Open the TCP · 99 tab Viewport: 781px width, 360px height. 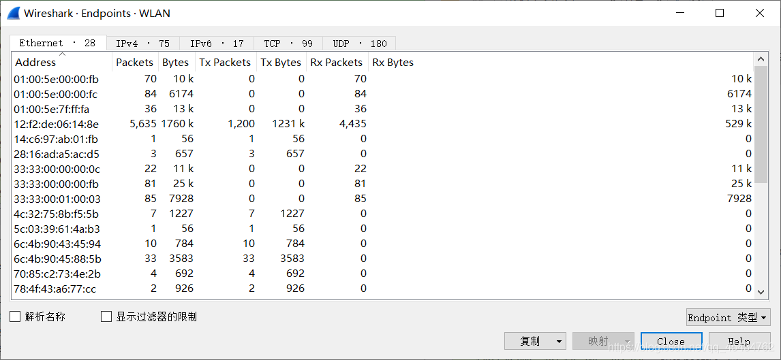[x=288, y=44]
